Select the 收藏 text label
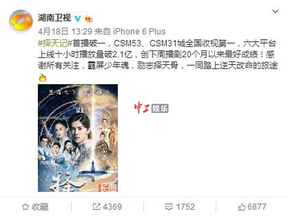 click(x=40, y=207)
